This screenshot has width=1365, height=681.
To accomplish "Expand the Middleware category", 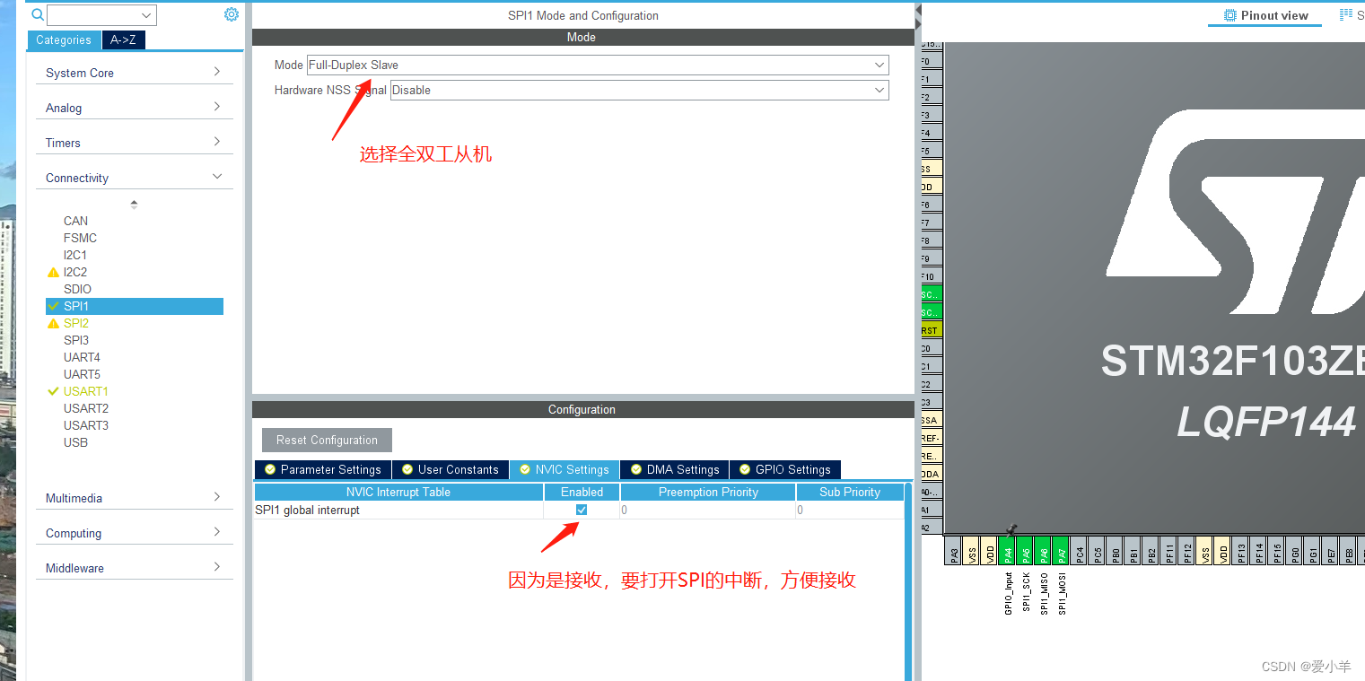I will pos(134,568).
